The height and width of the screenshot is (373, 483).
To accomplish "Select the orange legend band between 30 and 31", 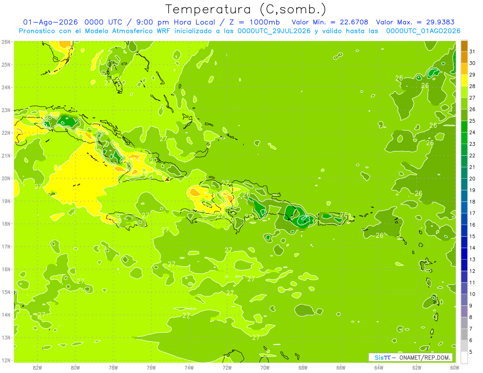I will click(x=464, y=57).
